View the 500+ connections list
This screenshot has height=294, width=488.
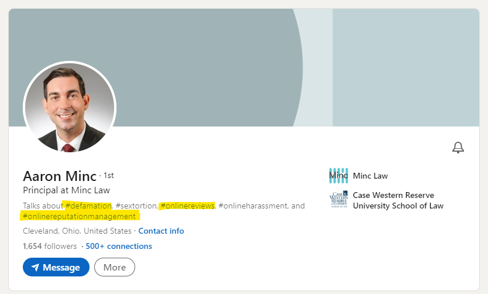119,246
